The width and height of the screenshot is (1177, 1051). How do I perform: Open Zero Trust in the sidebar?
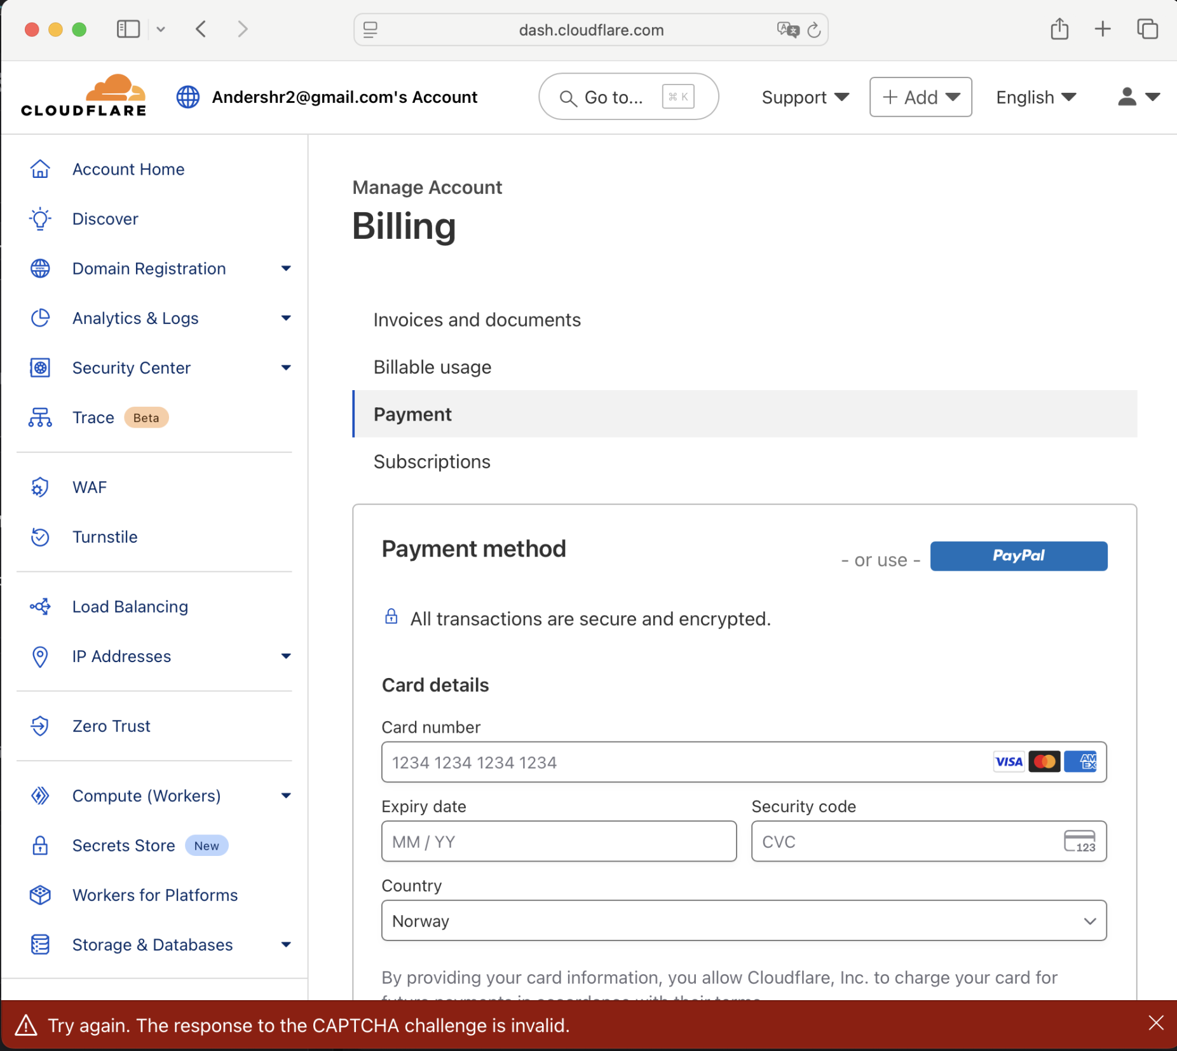[x=111, y=726]
